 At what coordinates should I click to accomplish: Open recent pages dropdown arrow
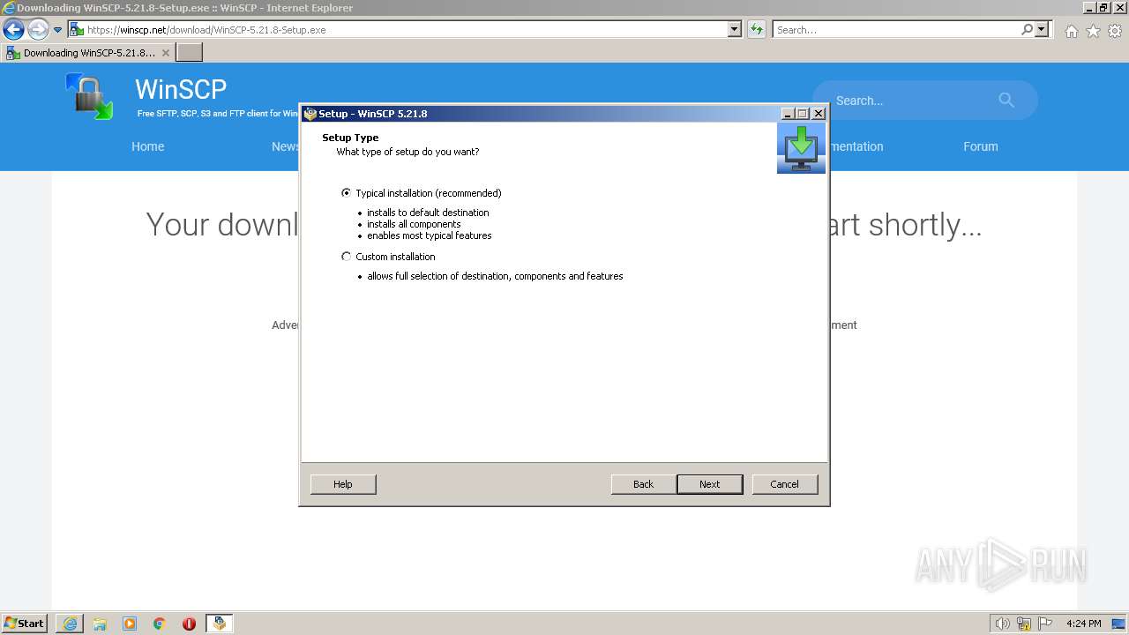click(x=58, y=30)
